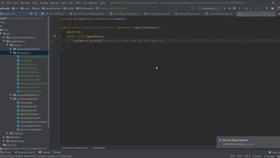Click the override gutter icon beside ingestData
280x158 pixels.
[x=55, y=36]
